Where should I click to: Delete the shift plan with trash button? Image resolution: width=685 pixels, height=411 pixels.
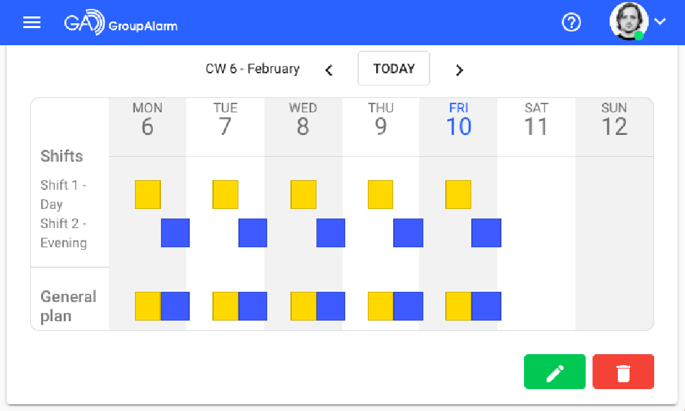[623, 372]
